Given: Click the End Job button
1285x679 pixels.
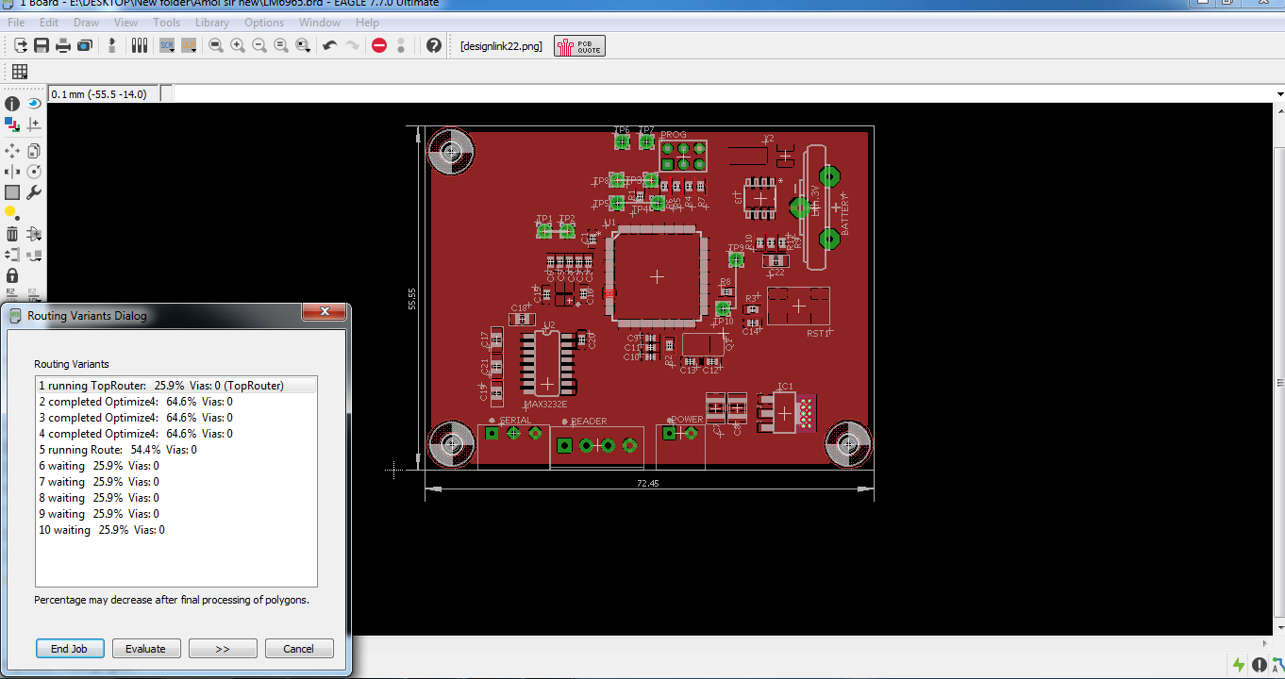Looking at the screenshot, I should tap(69, 649).
